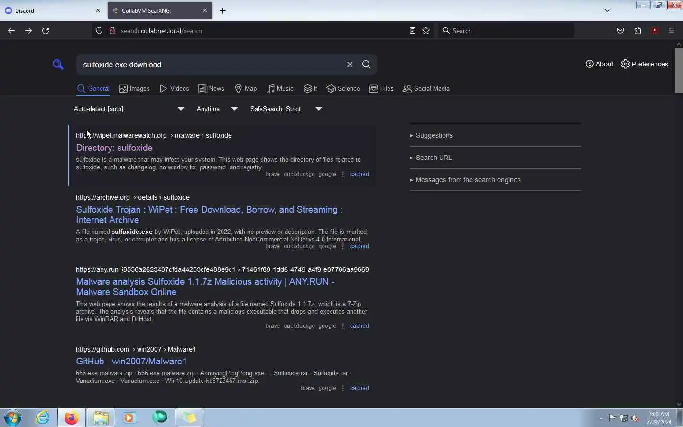Click the browser URL address bar
Image resolution: width=683 pixels, height=427 pixels.
point(262,31)
